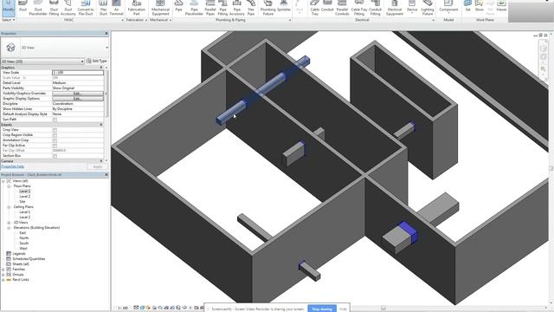Collapse the Floor Plans node
Screen dimensions: 554x312
pyautogui.click(x=9, y=186)
